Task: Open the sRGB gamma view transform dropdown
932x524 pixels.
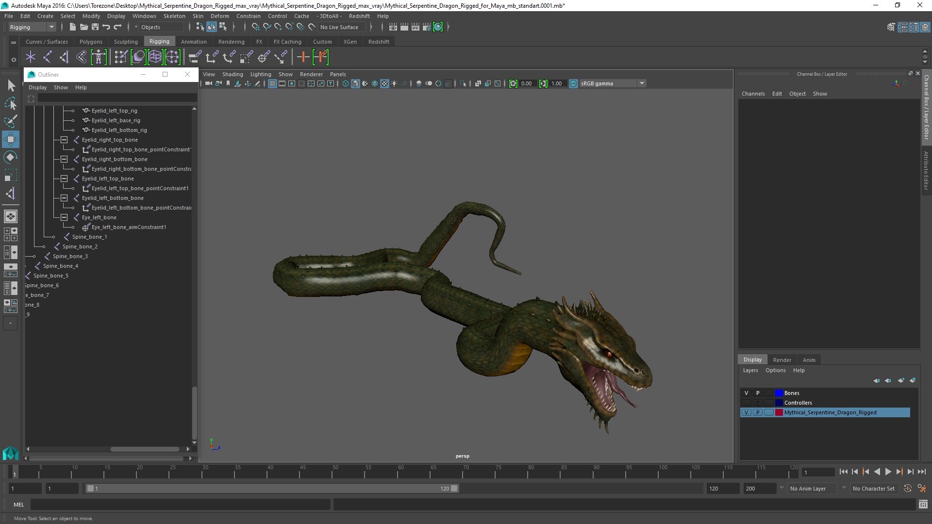Action: pos(613,83)
